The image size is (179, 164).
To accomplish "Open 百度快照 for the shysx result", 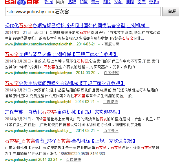I will tap(111, 73).
